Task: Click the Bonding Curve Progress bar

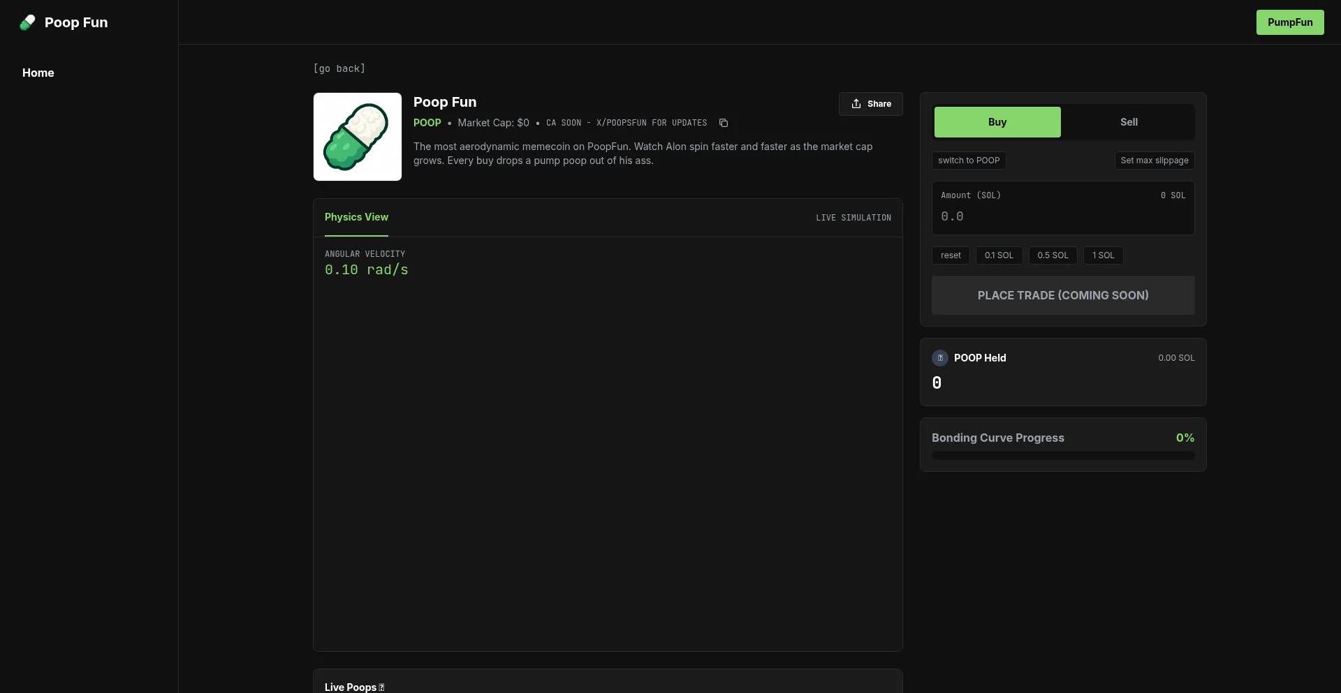Action: click(x=1062, y=456)
